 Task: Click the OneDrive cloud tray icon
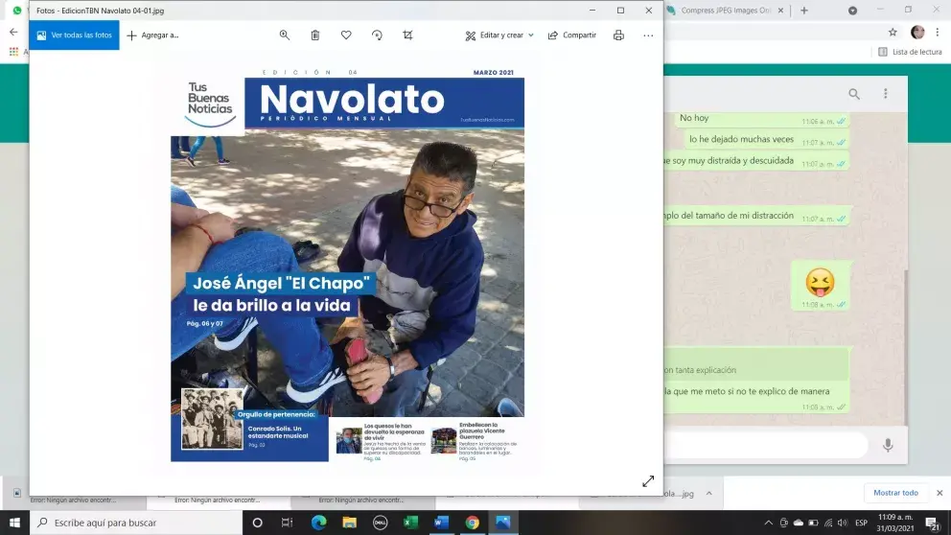tap(799, 523)
